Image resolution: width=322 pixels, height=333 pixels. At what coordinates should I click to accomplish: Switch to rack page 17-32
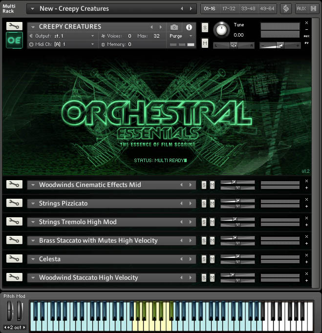coord(229,9)
